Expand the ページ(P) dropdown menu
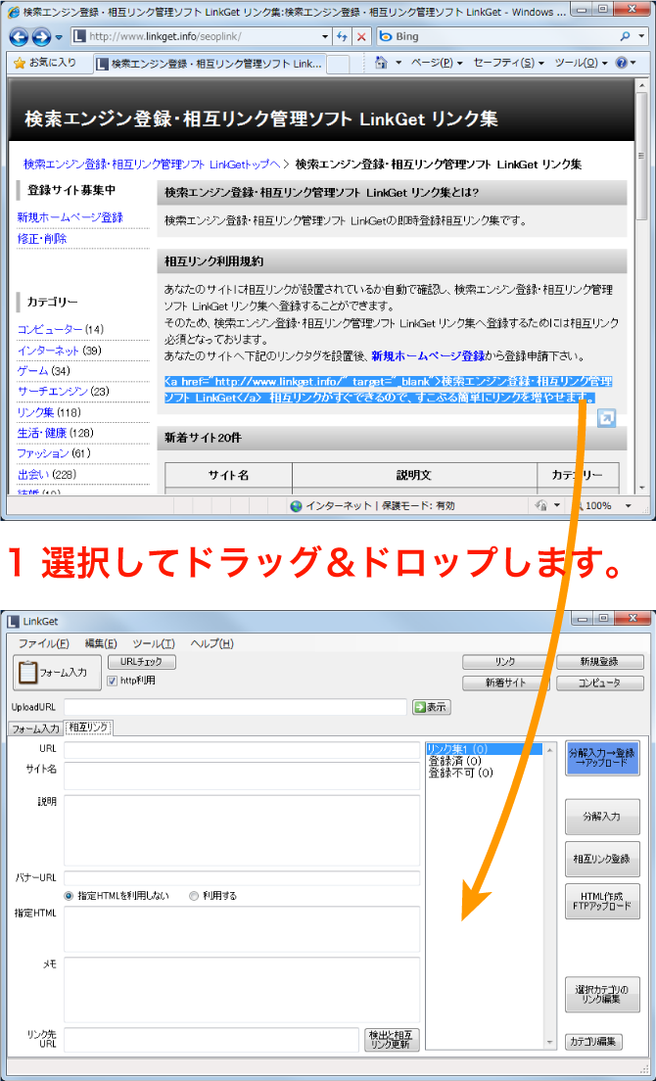 pyautogui.click(x=437, y=63)
